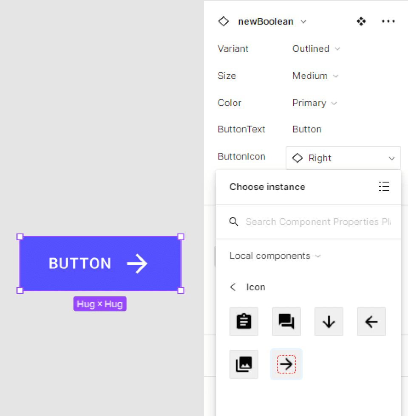Switch instance picker to list view

tap(384, 186)
